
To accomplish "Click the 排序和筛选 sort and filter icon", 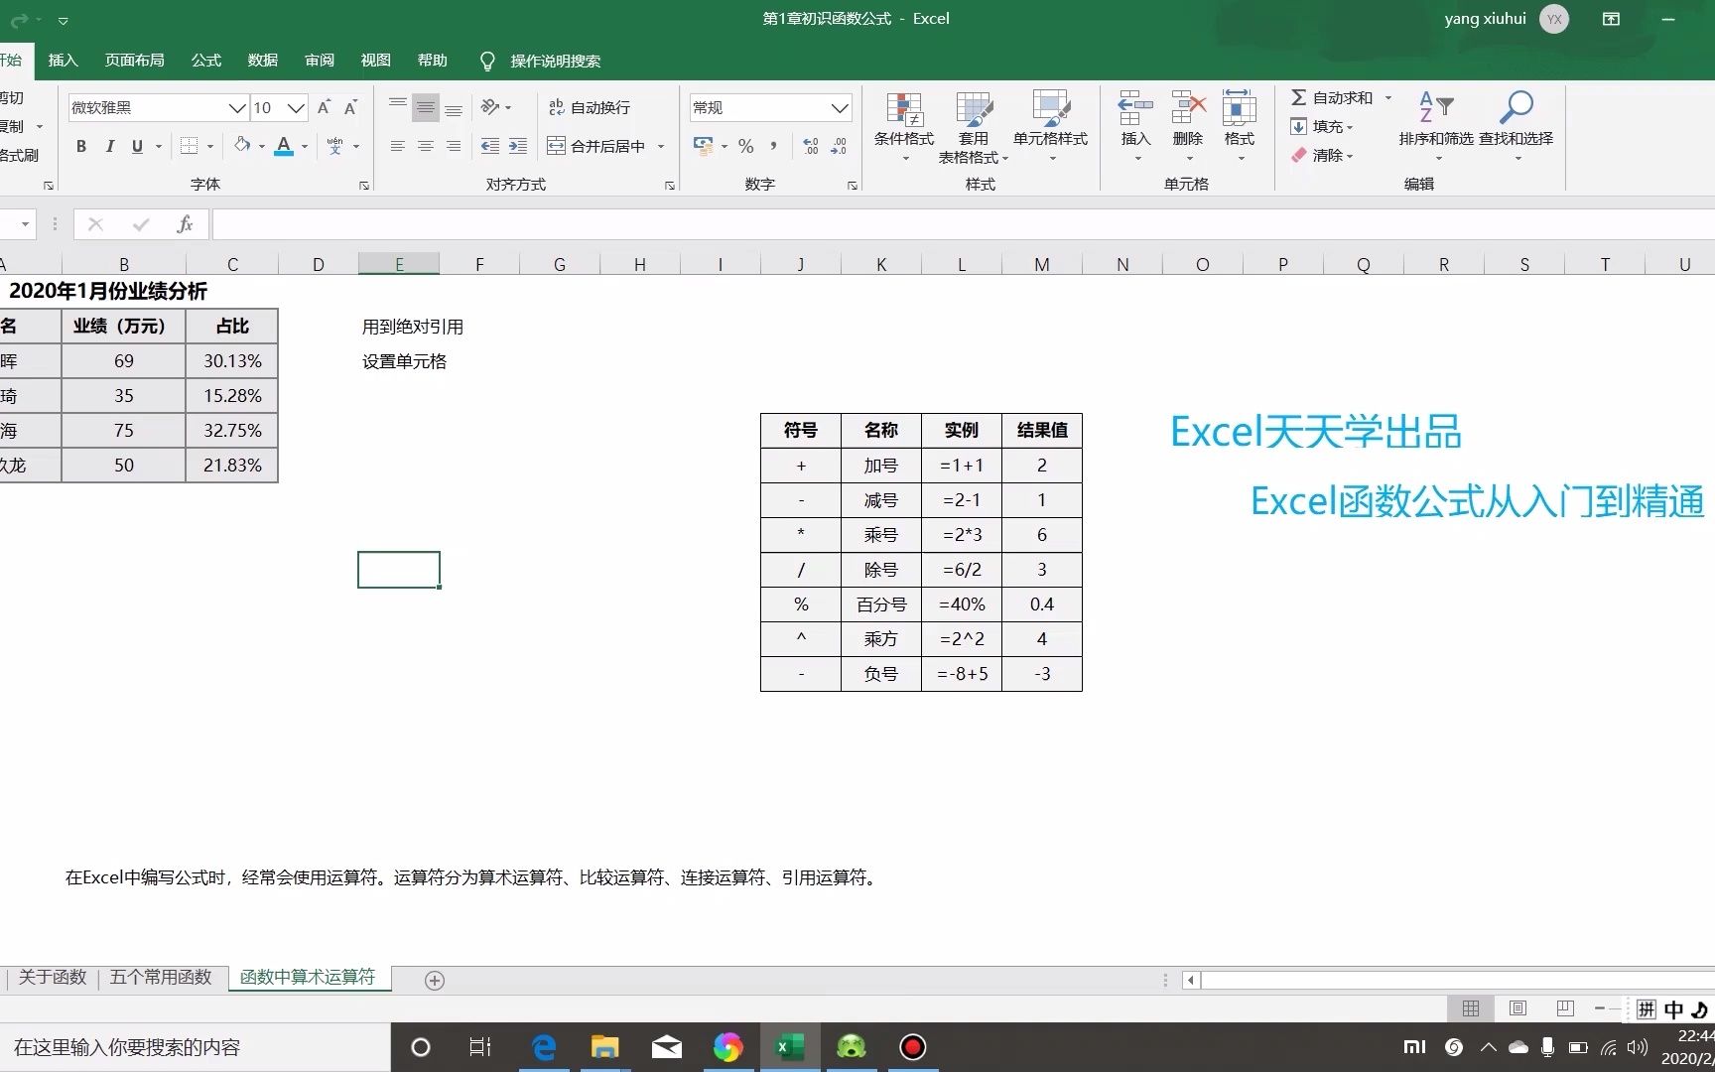I will [1433, 119].
